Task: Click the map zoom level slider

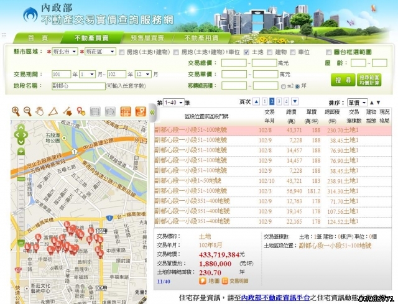Action: tap(21, 180)
